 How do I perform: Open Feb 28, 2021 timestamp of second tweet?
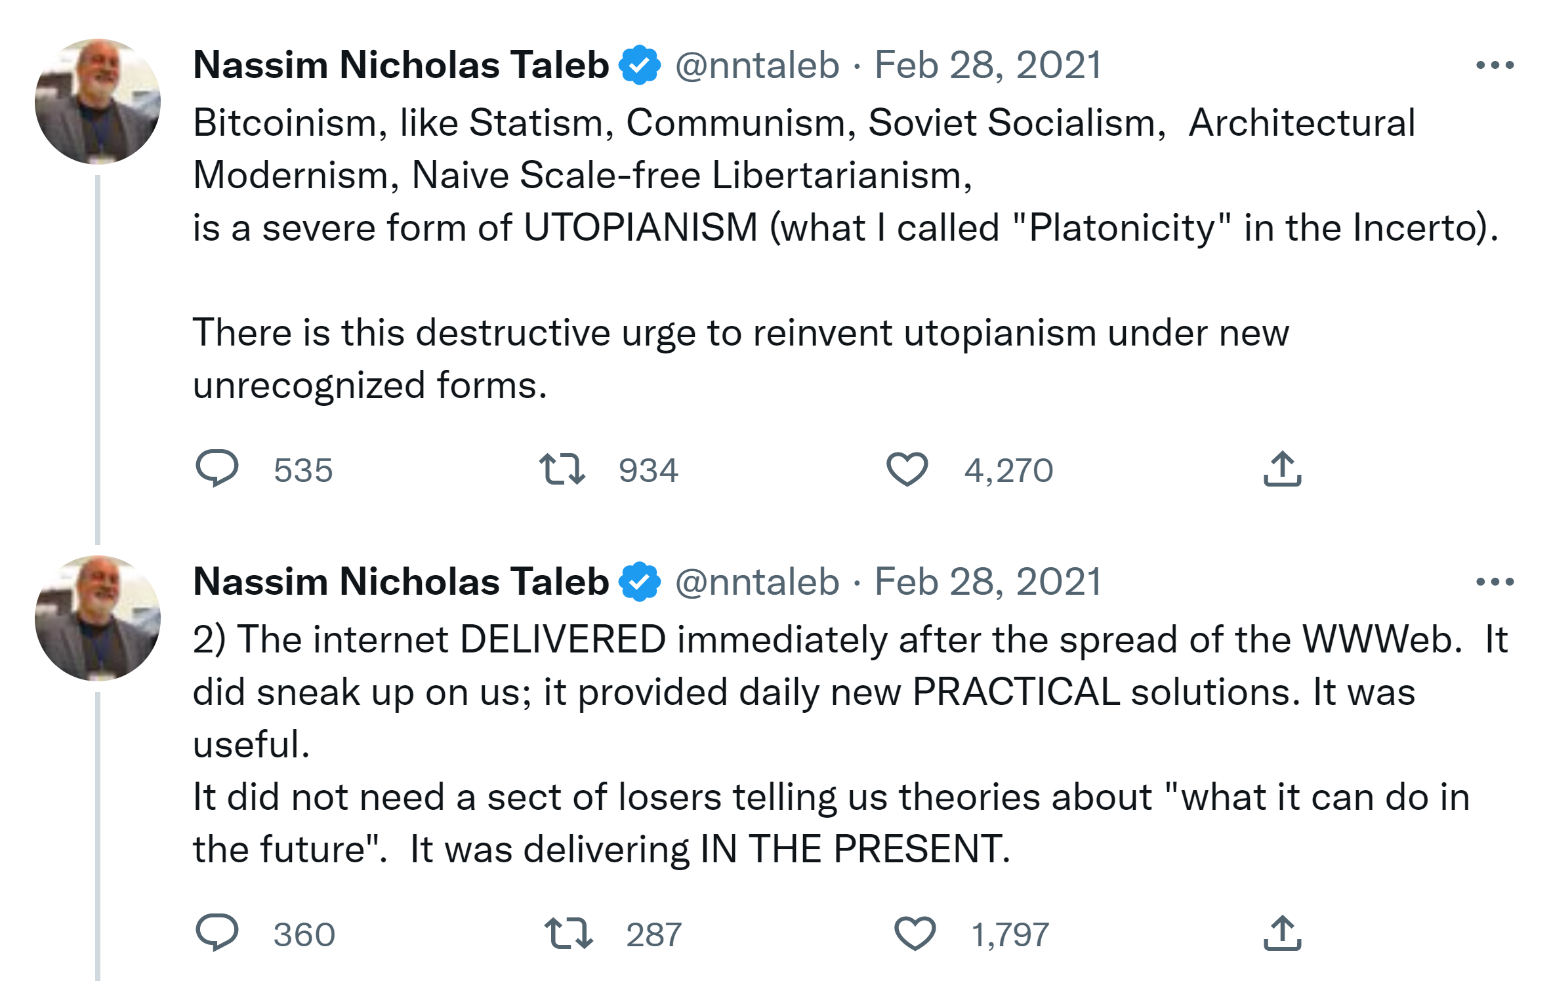pyautogui.click(x=988, y=582)
